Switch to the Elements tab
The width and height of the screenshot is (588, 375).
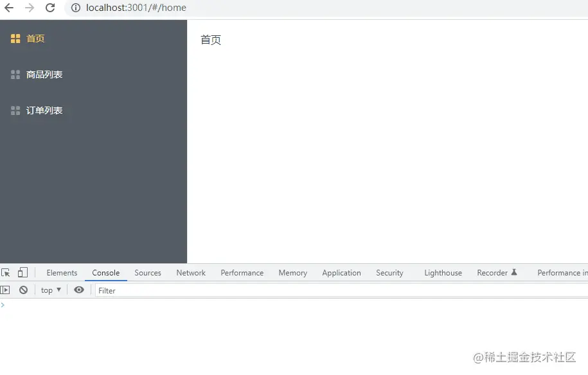[62, 273]
